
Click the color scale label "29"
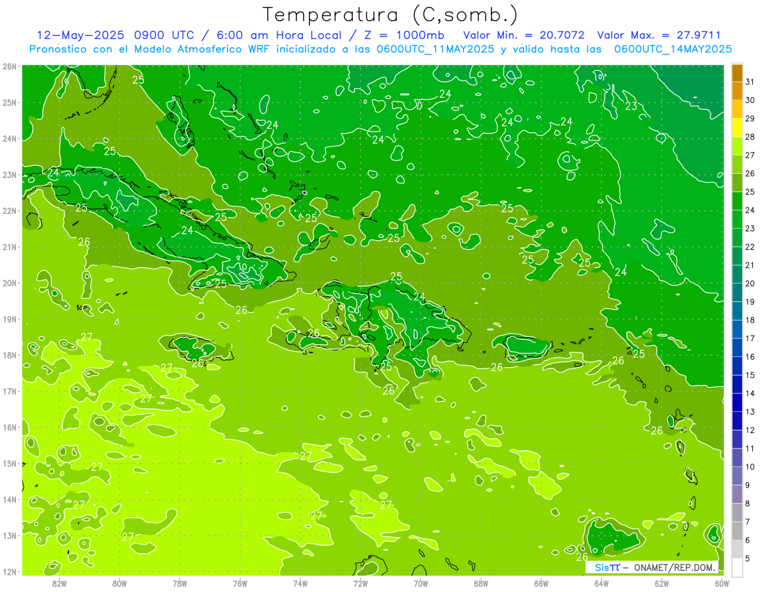point(750,118)
